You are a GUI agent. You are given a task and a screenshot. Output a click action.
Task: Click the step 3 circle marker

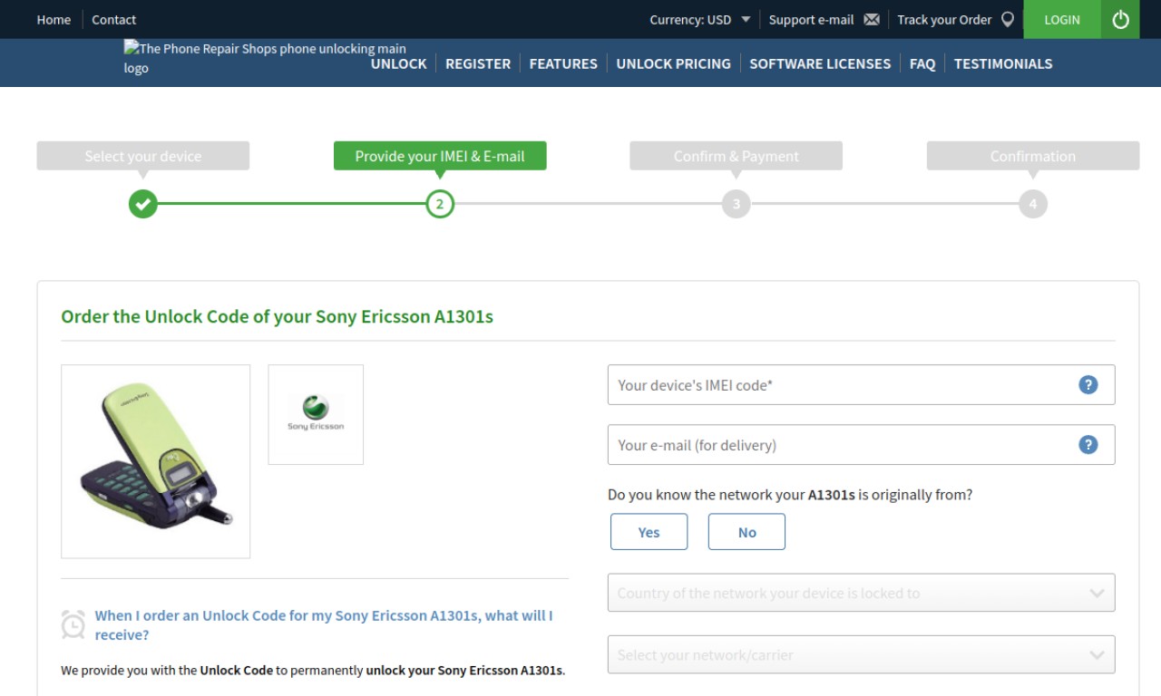pyautogui.click(x=736, y=204)
